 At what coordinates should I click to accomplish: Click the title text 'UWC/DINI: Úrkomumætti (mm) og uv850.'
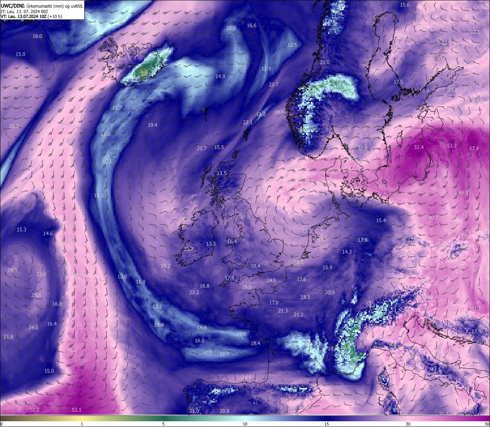42,6
